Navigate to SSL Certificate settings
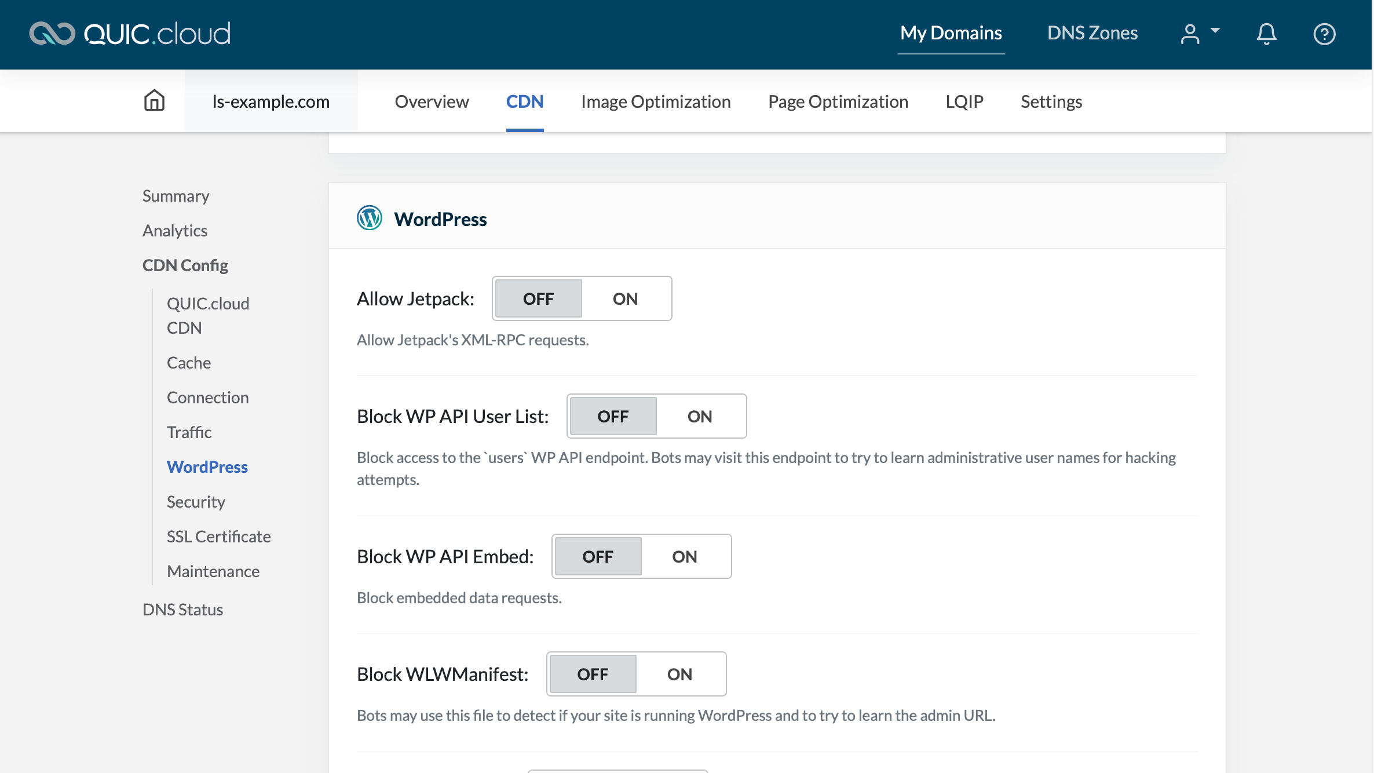 tap(218, 536)
